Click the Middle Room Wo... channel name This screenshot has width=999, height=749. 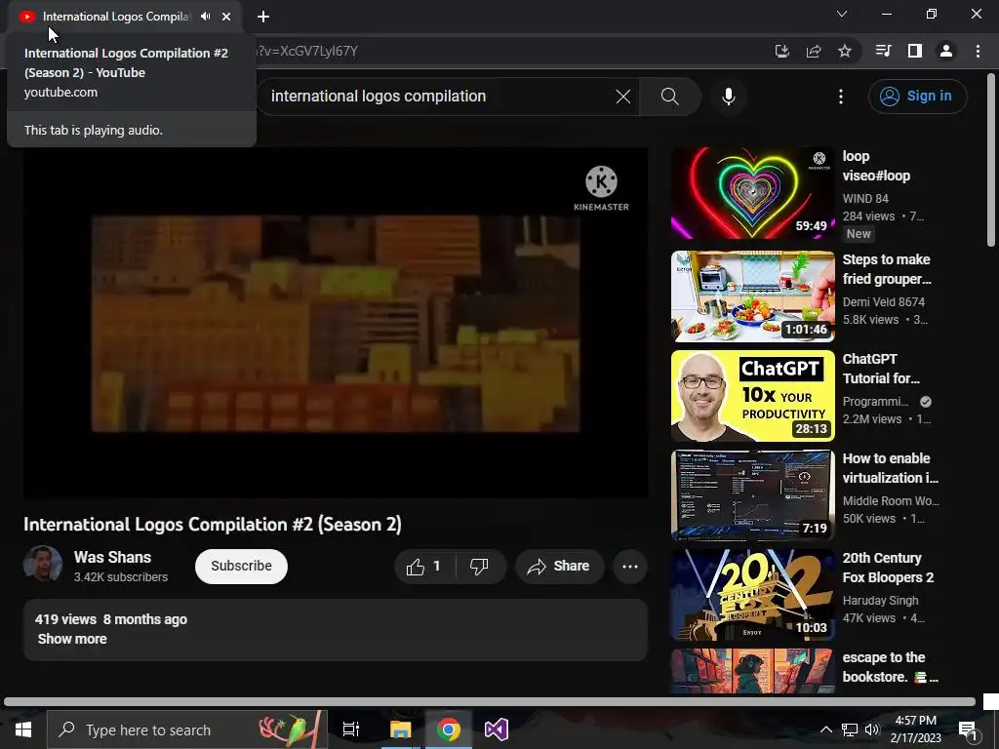[x=891, y=501]
